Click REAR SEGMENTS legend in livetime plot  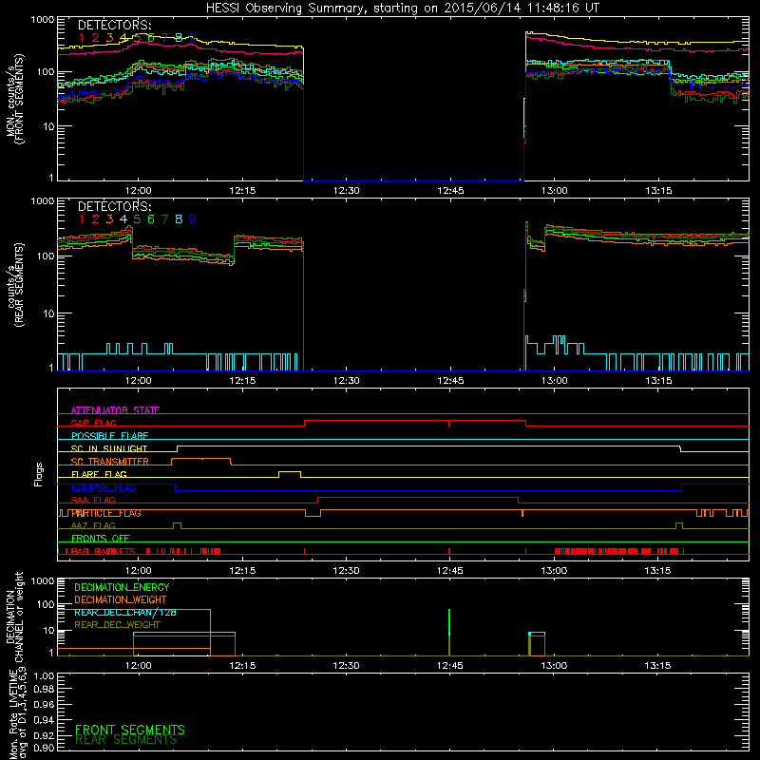pyautogui.click(x=126, y=740)
